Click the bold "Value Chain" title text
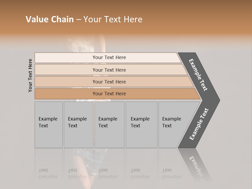Image resolution: width=252 pixels, height=189 pixels. [x=50, y=19]
